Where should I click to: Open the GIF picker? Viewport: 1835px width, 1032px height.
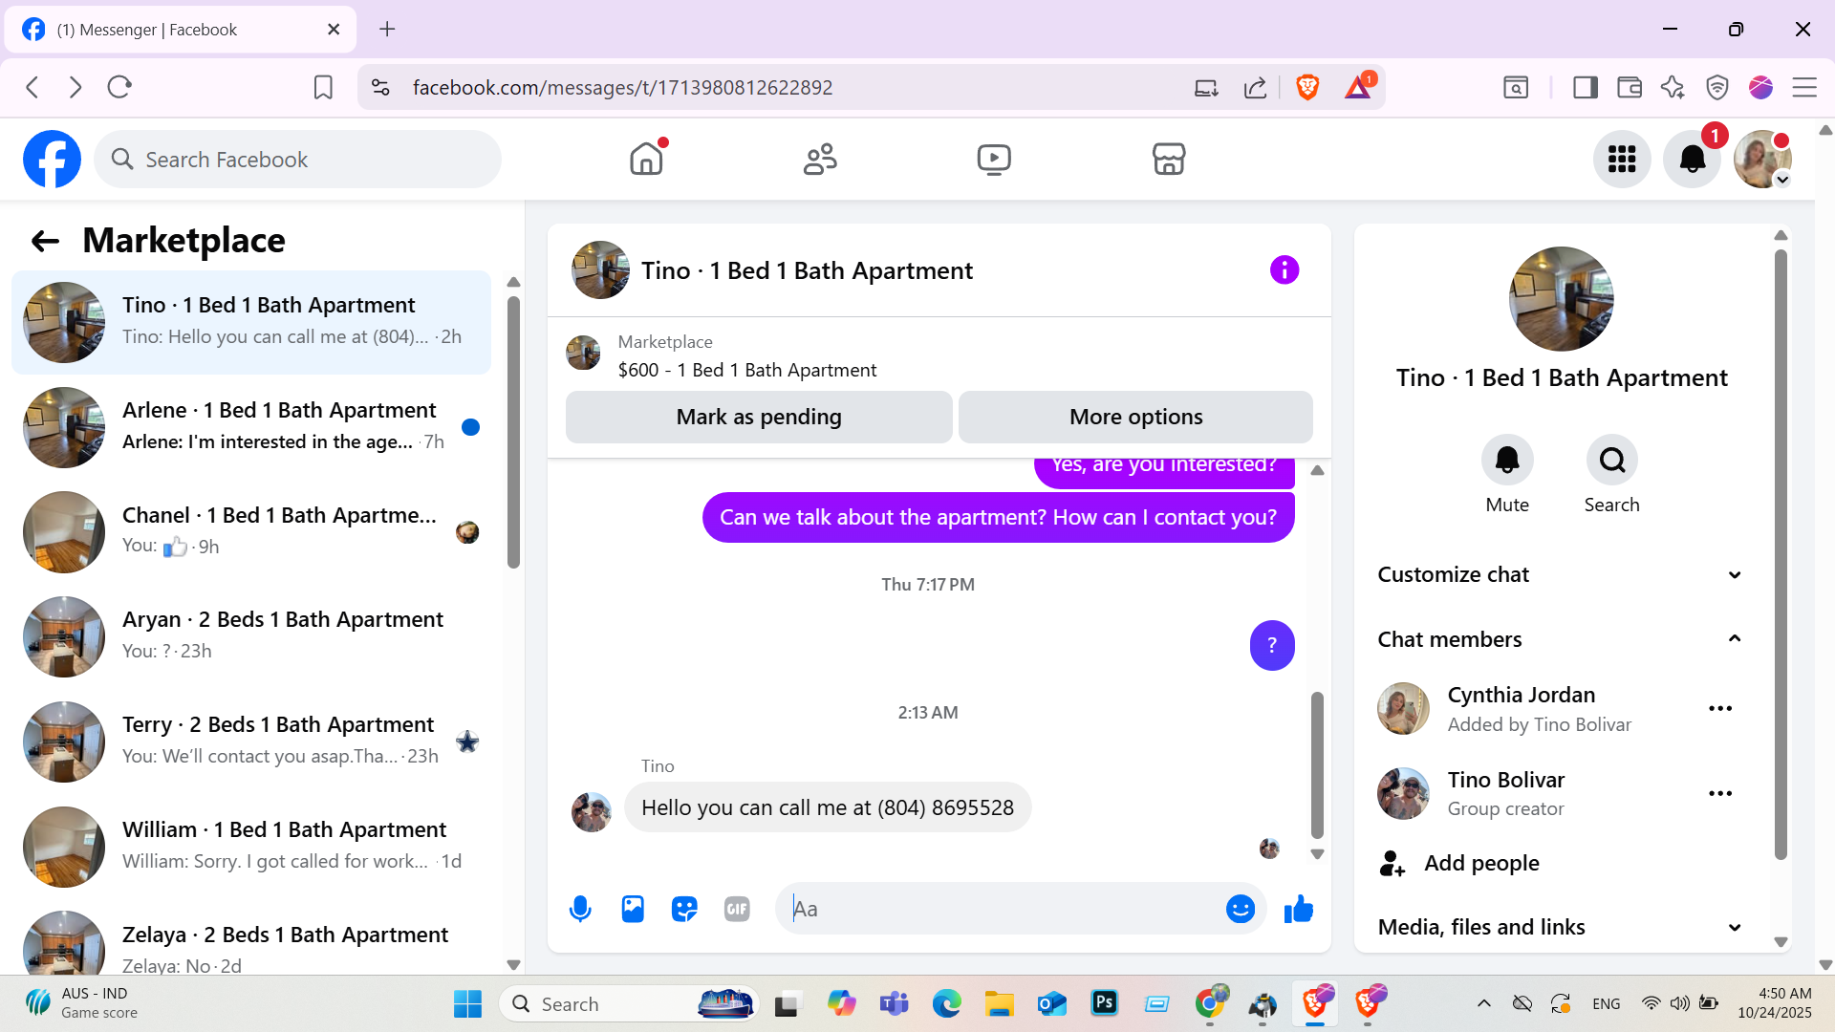pos(737,909)
